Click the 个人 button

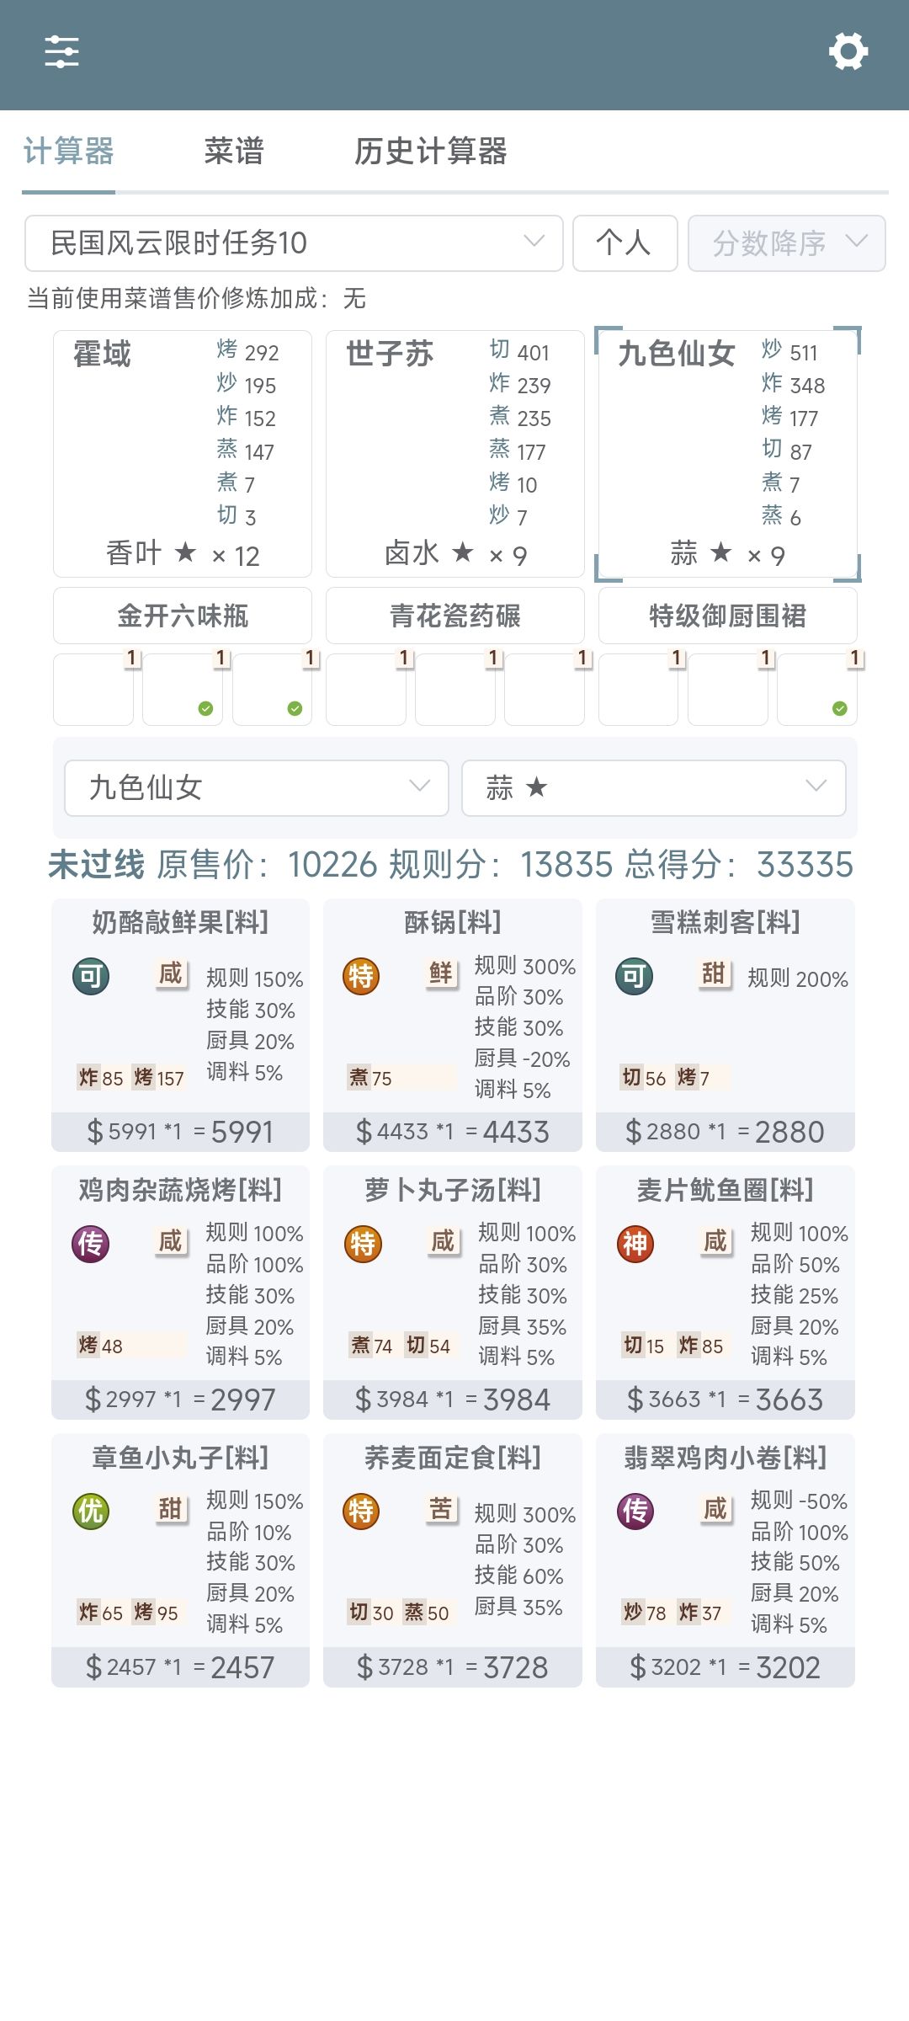pos(625,243)
